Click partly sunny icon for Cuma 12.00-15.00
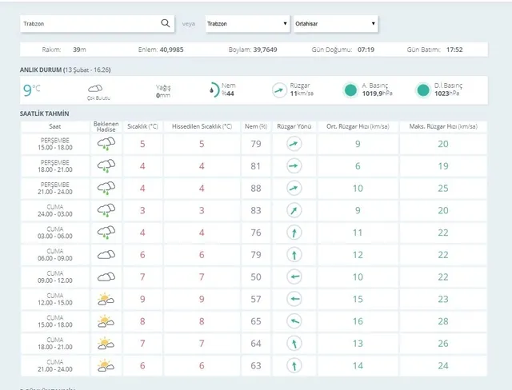 [x=105, y=299]
